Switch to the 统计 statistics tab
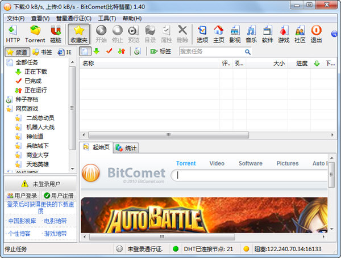The height and width of the screenshot is (258, 341). (x=126, y=148)
